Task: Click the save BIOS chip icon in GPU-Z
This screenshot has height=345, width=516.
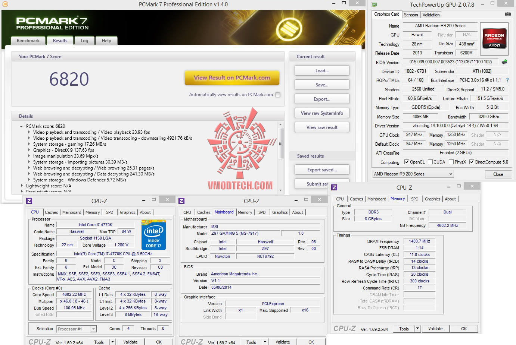Action: (x=504, y=62)
